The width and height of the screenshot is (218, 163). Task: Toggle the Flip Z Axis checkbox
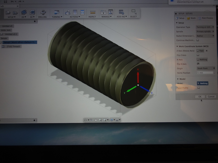click(x=198, y=55)
